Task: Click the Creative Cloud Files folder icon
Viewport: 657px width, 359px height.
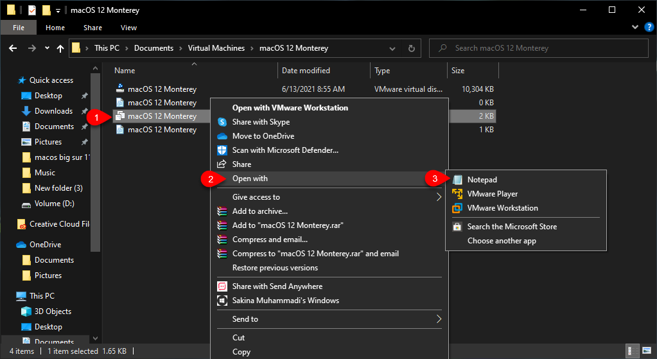Action: [x=21, y=224]
